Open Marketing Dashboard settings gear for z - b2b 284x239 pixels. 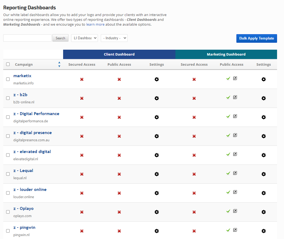(264, 98)
